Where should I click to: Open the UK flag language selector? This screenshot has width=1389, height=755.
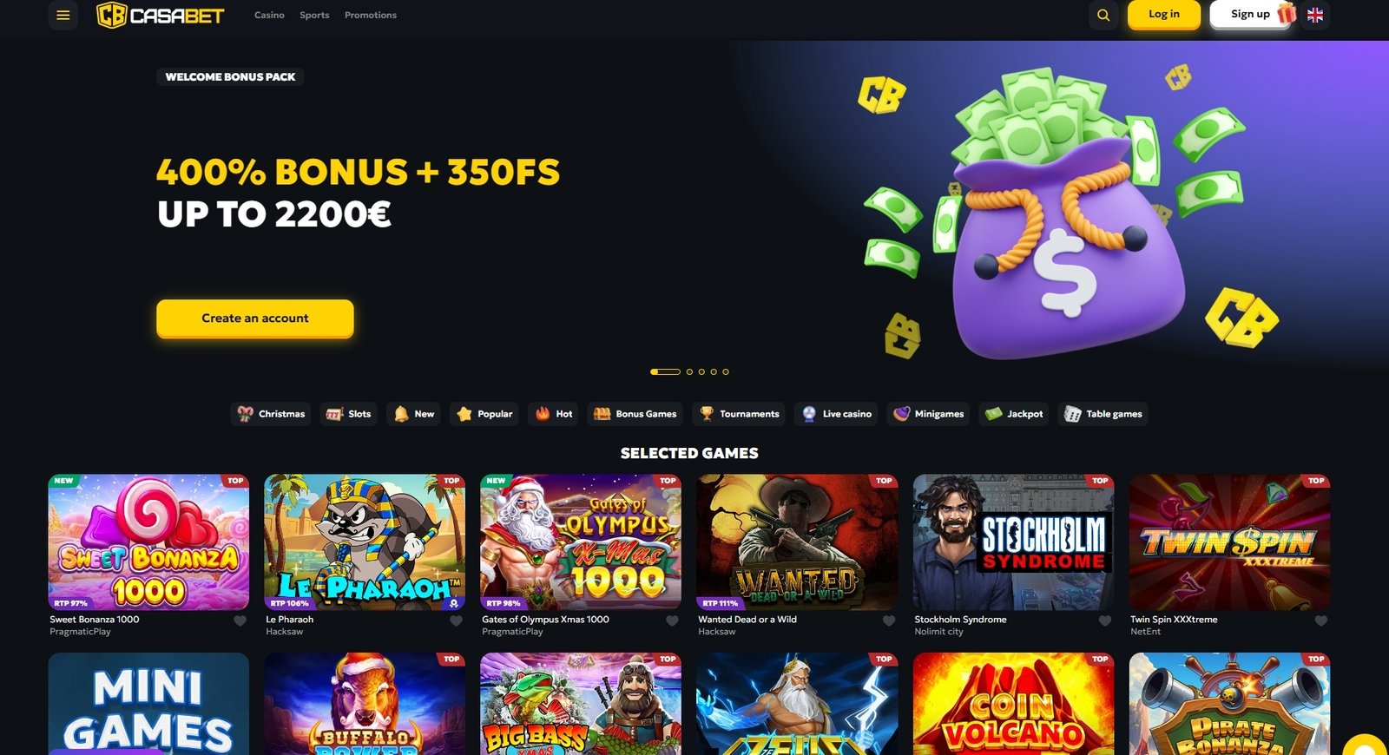(1315, 15)
